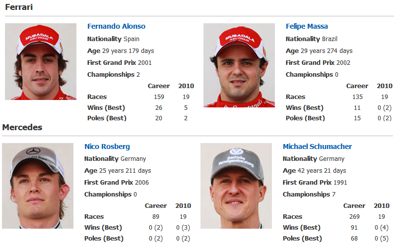Click Rosberg's career races value 89
Viewport: 394px width, 247px height.
click(x=155, y=217)
